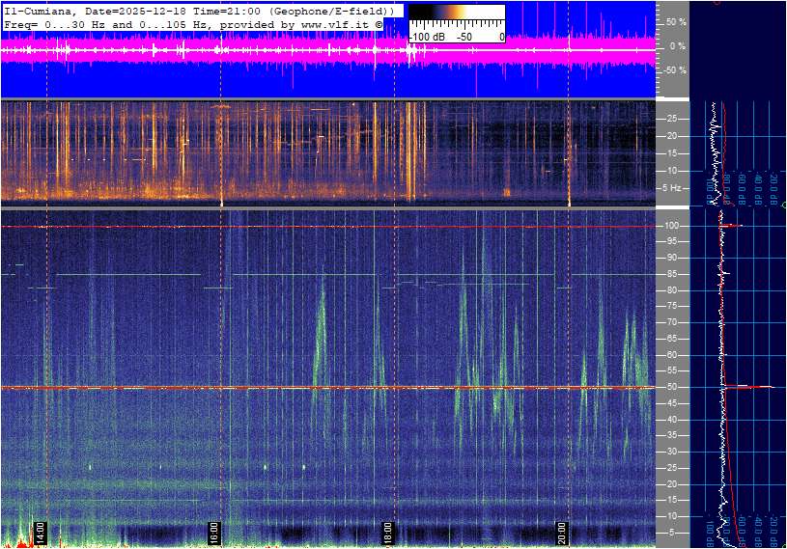This screenshot has height=549, width=787.
Task: Click the 16:00 time marker label
Action: (x=214, y=534)
